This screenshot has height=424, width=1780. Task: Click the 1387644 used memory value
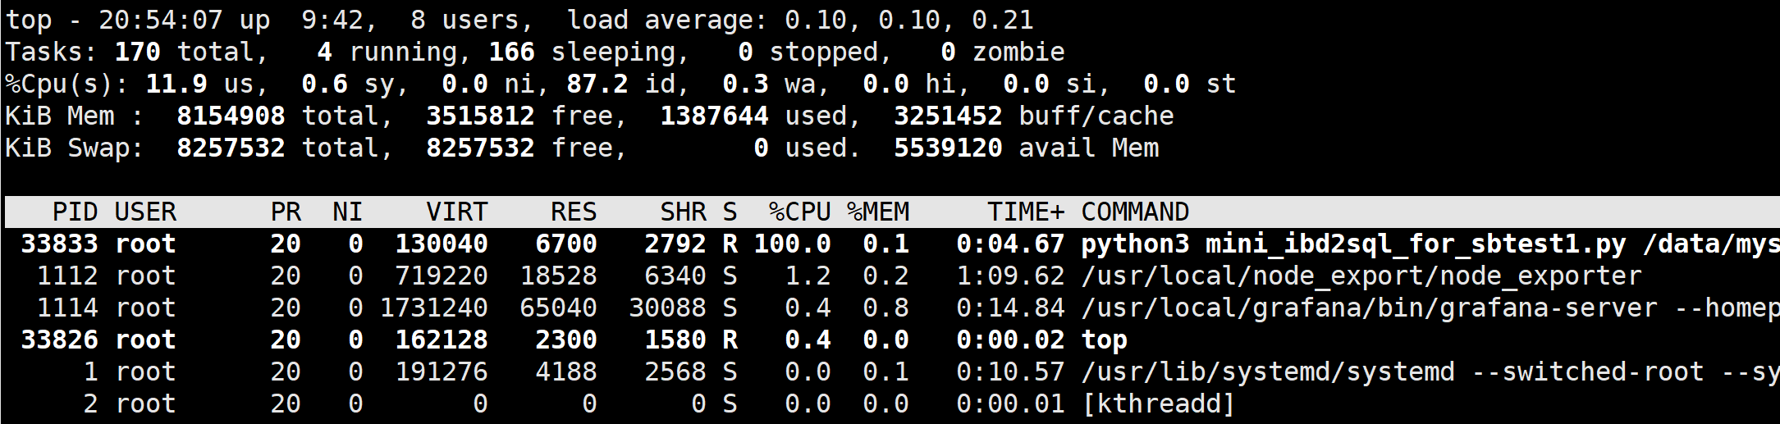(x=714, y=116)
